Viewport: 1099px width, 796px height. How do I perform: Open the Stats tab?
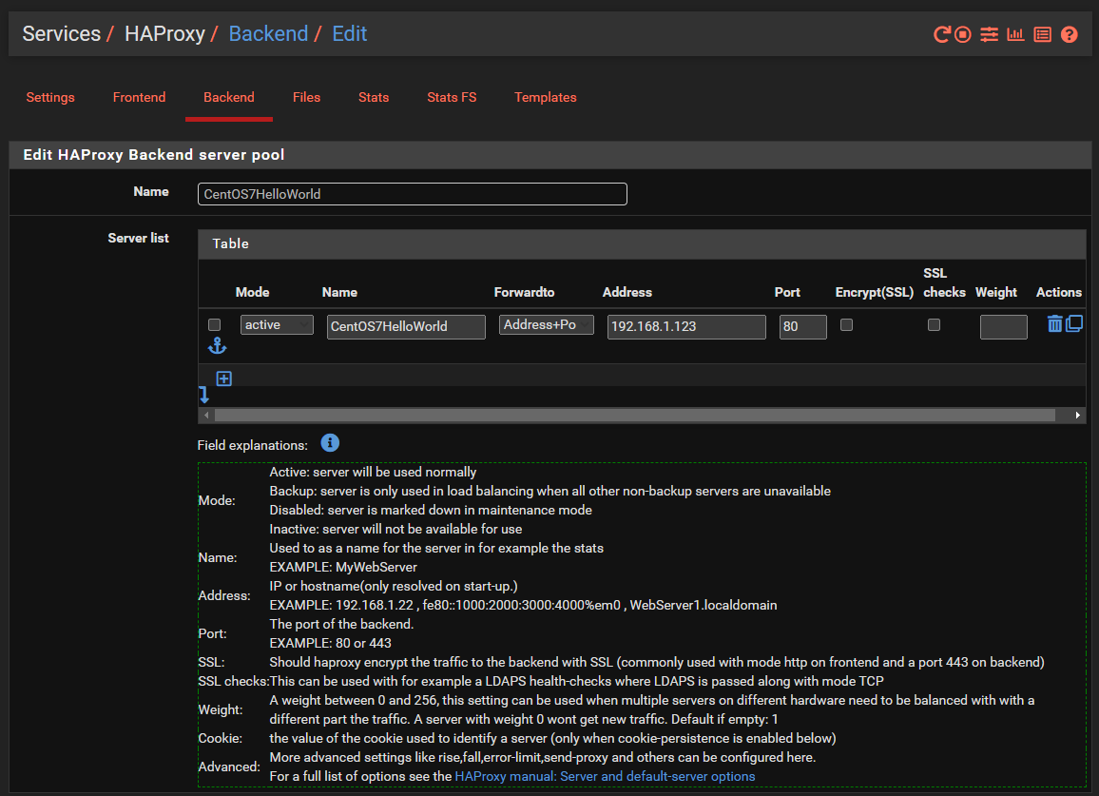pyautogui.click(x=374, y=98)
